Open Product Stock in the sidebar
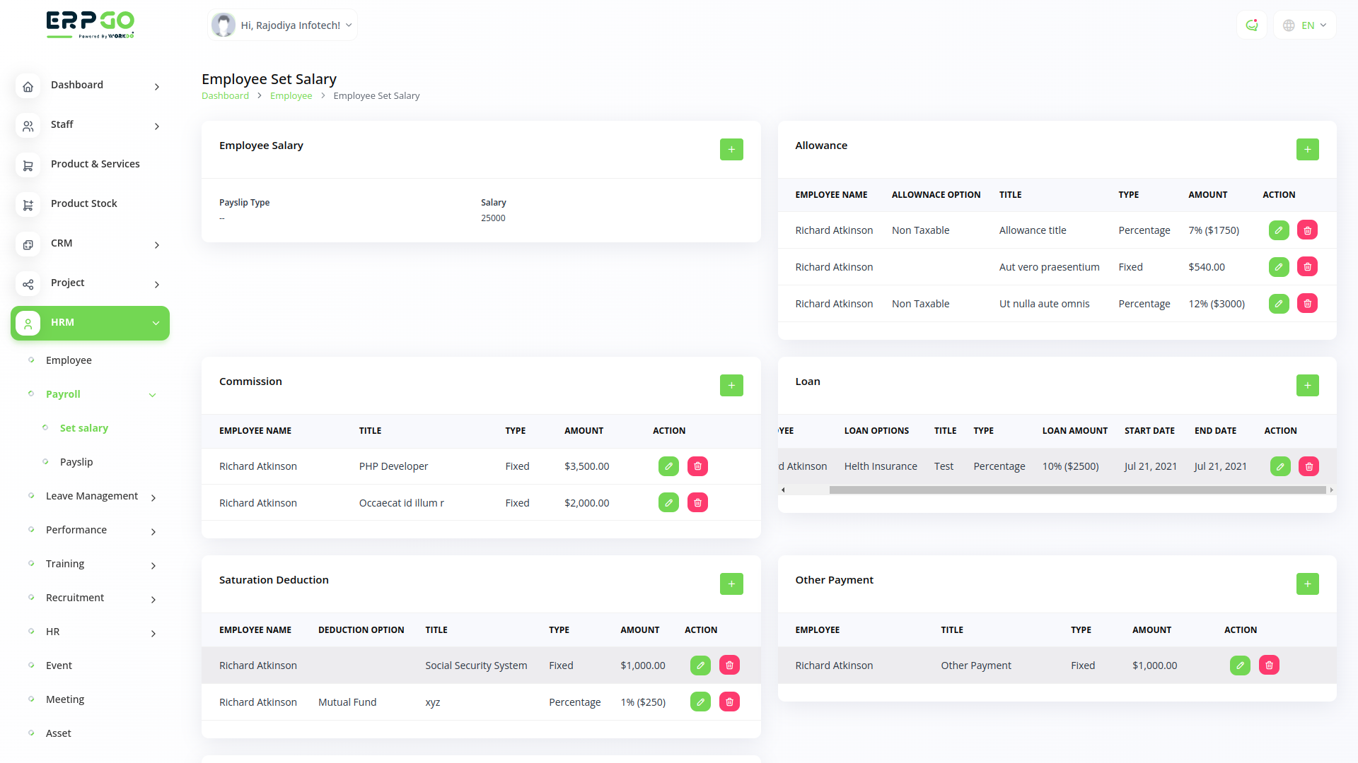Viewport: 1358px width, 763px height. tap(83, 203)
